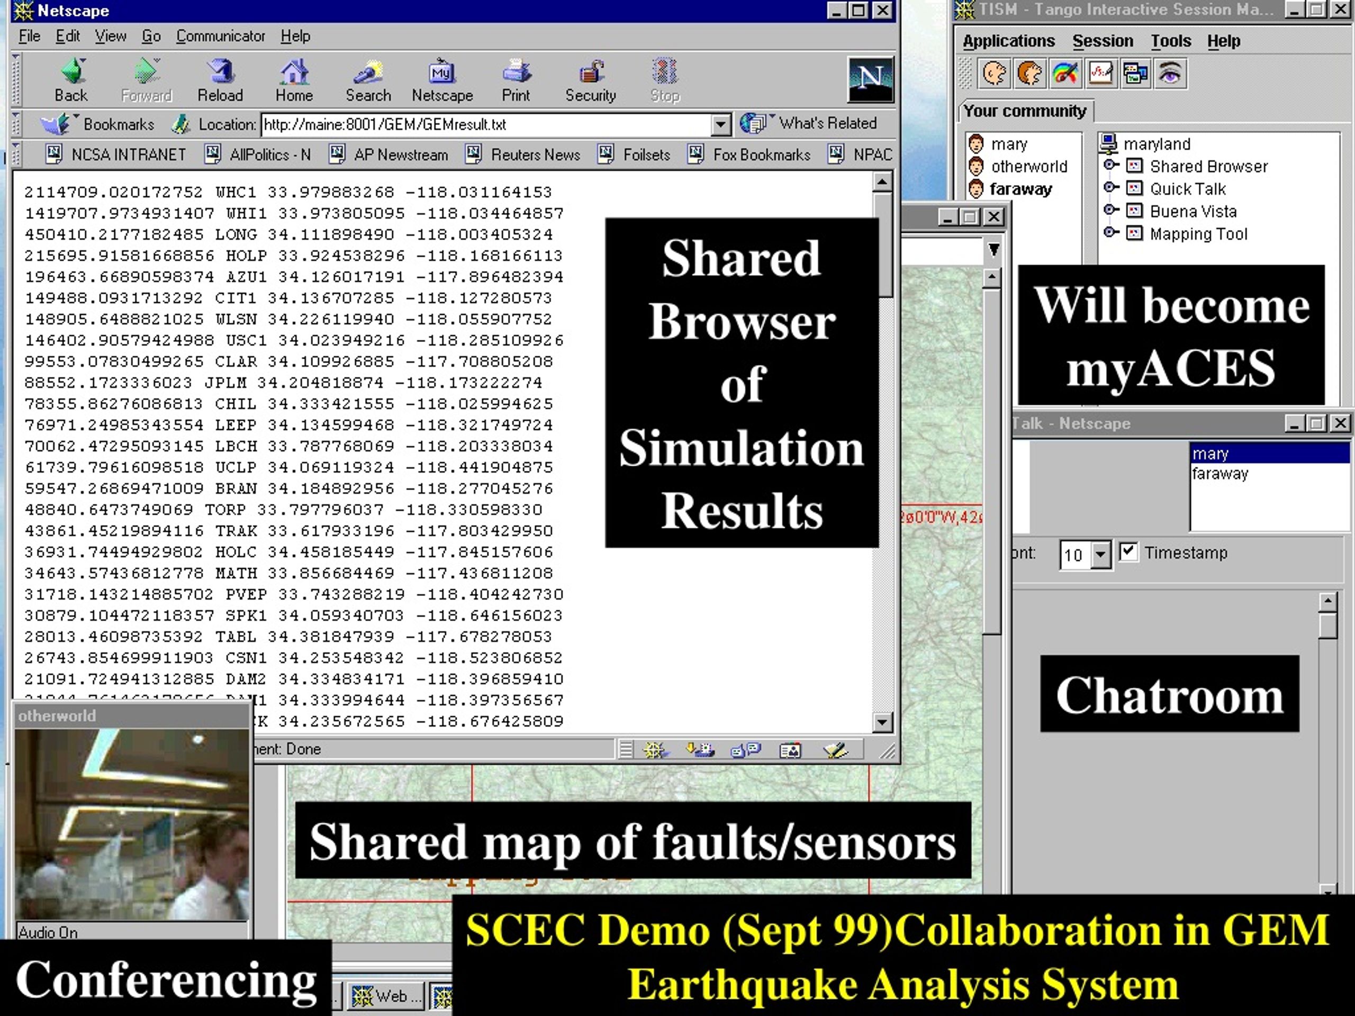Open the Fox Bookmarks link

749,155
